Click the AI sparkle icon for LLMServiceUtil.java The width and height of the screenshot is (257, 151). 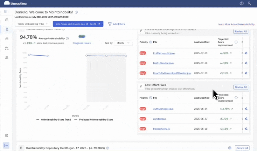pyautogui.click(x=246, y=53)
